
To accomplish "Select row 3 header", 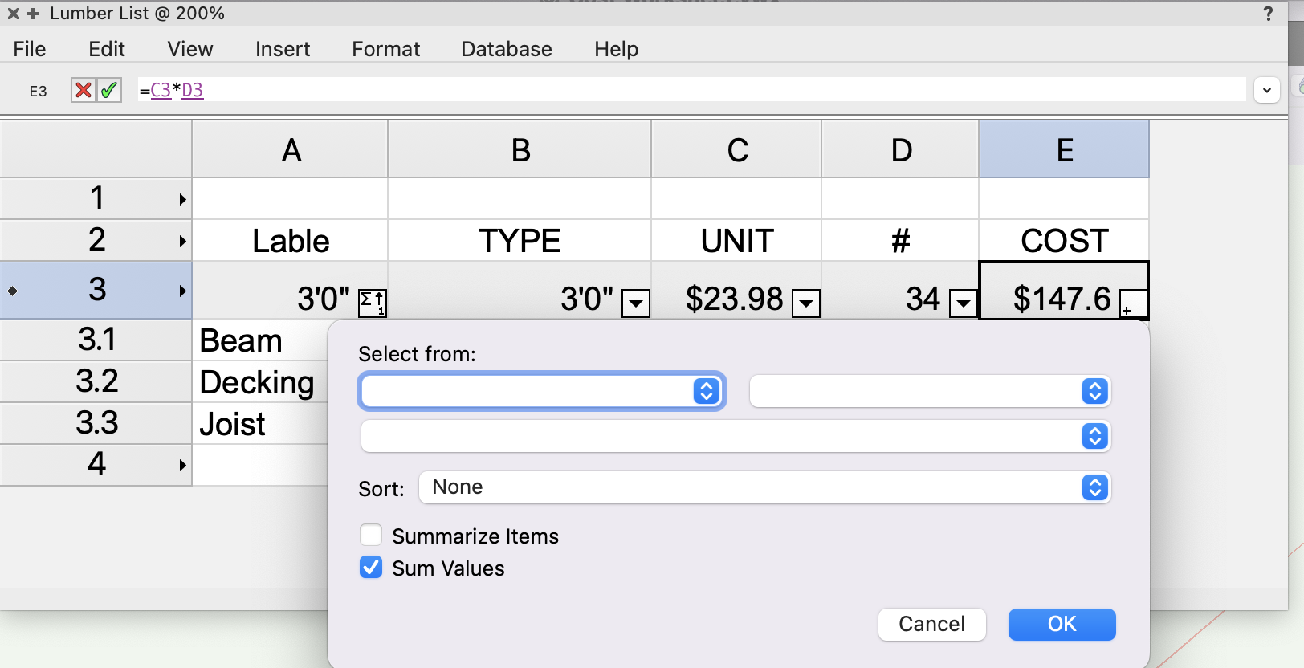I will 96,290.
